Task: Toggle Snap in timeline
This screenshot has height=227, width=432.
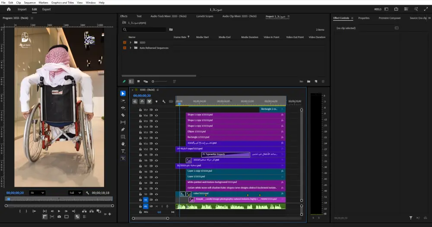Action: (x=142, y=102)
